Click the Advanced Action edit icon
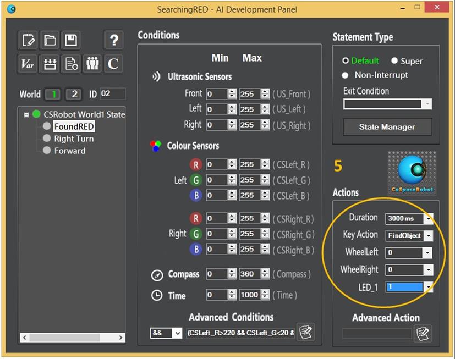 tap(423, 333)
